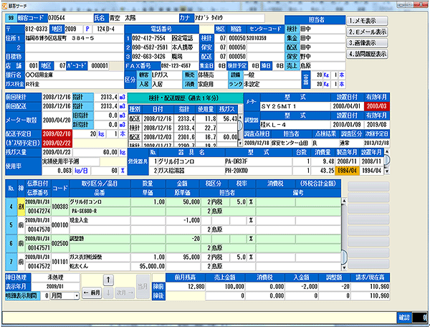430x327 pixels.
Task: Select appliance row グリル付コンロ
Action: pos(266,161)
